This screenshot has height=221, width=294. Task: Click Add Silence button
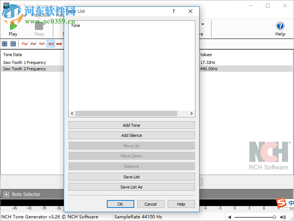pyautogui.click(x=132, y=135)
